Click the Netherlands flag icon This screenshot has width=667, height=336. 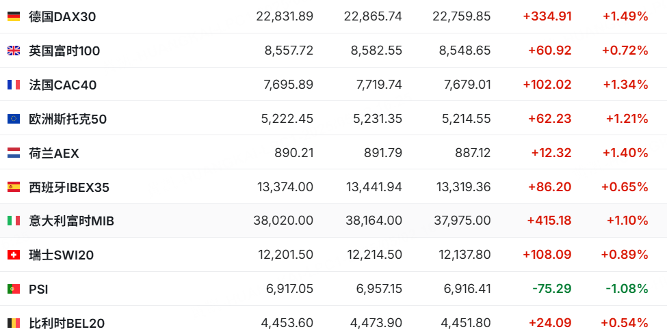(14, 152)
